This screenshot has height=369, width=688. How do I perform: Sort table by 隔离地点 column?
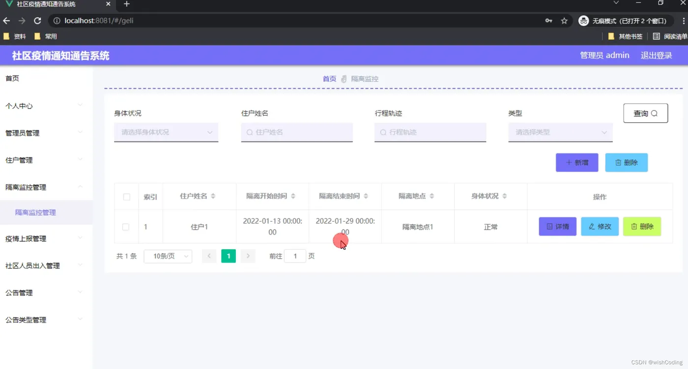coord(432,196)
